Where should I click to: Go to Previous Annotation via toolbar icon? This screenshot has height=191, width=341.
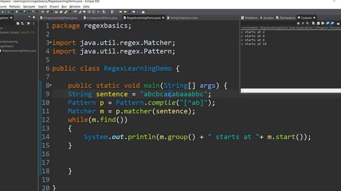[112, 12]
